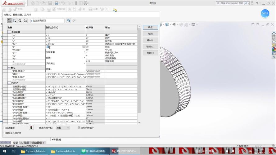The width and height of the screenshot is (276, 155).
Task: Redo the equation change
Action: (x=74, y=20)
